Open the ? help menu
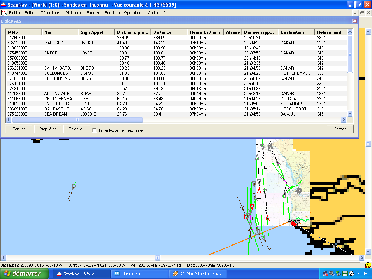Screen dimensions: 372x279 pos(165,13)
